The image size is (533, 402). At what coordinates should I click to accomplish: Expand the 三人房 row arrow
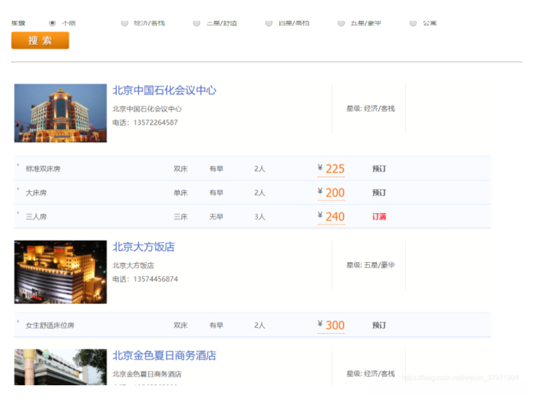(18, 213)
